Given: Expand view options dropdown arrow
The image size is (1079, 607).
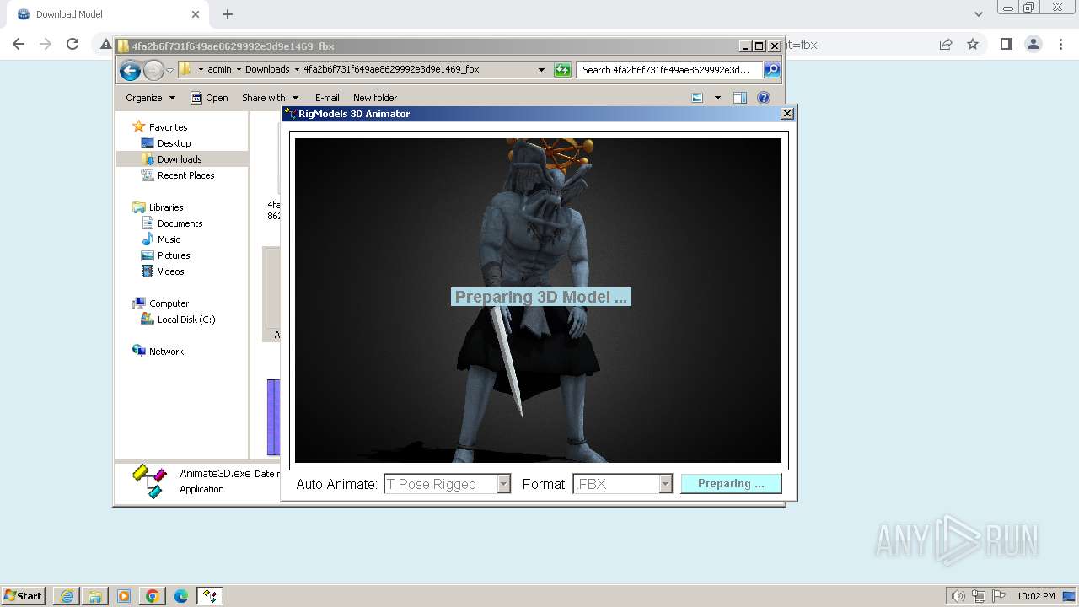Looking at the screenshot, I should point(717,98).
